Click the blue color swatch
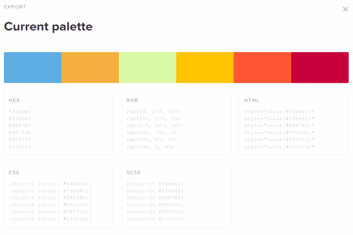 [x=33, y=67]
